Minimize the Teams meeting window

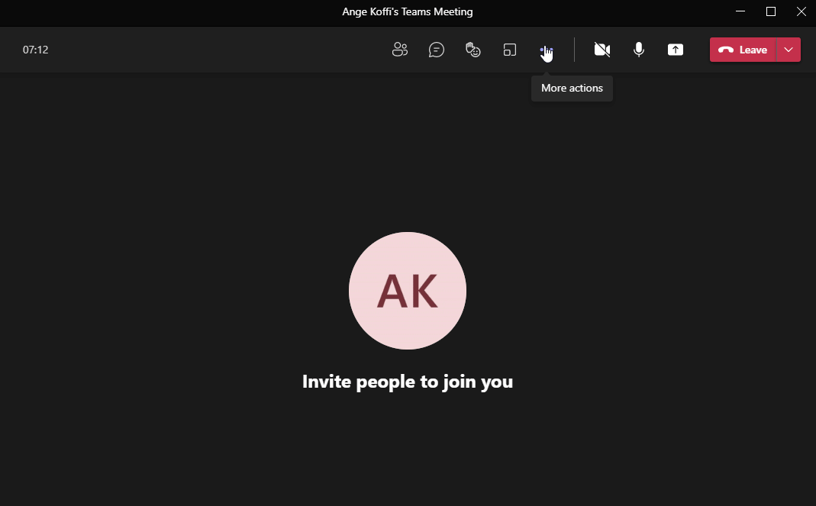[740, 11]
